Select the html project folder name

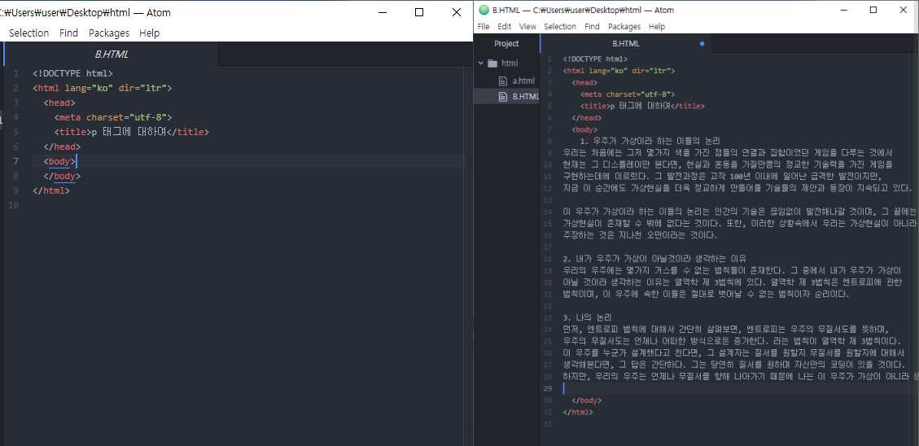coord(510,63)
